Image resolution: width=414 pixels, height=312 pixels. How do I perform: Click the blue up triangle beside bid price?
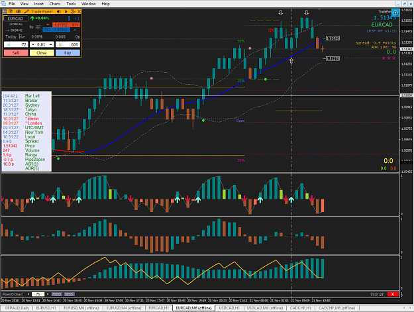(75, 30)
